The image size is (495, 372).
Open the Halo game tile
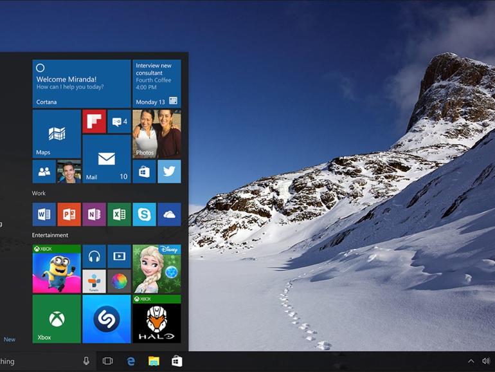pos(157,319)
